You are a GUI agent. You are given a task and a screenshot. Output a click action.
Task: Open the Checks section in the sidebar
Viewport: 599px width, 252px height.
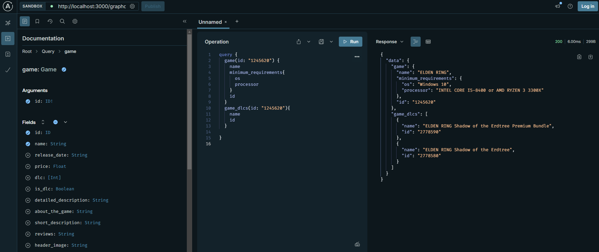pos(8,70)
